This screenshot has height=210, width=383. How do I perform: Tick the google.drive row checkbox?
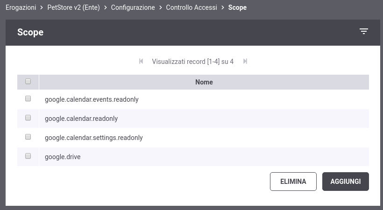[28, 156]
